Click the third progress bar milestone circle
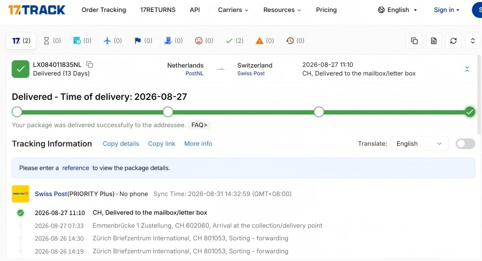The image size is (482, 261). pos(319,112)
